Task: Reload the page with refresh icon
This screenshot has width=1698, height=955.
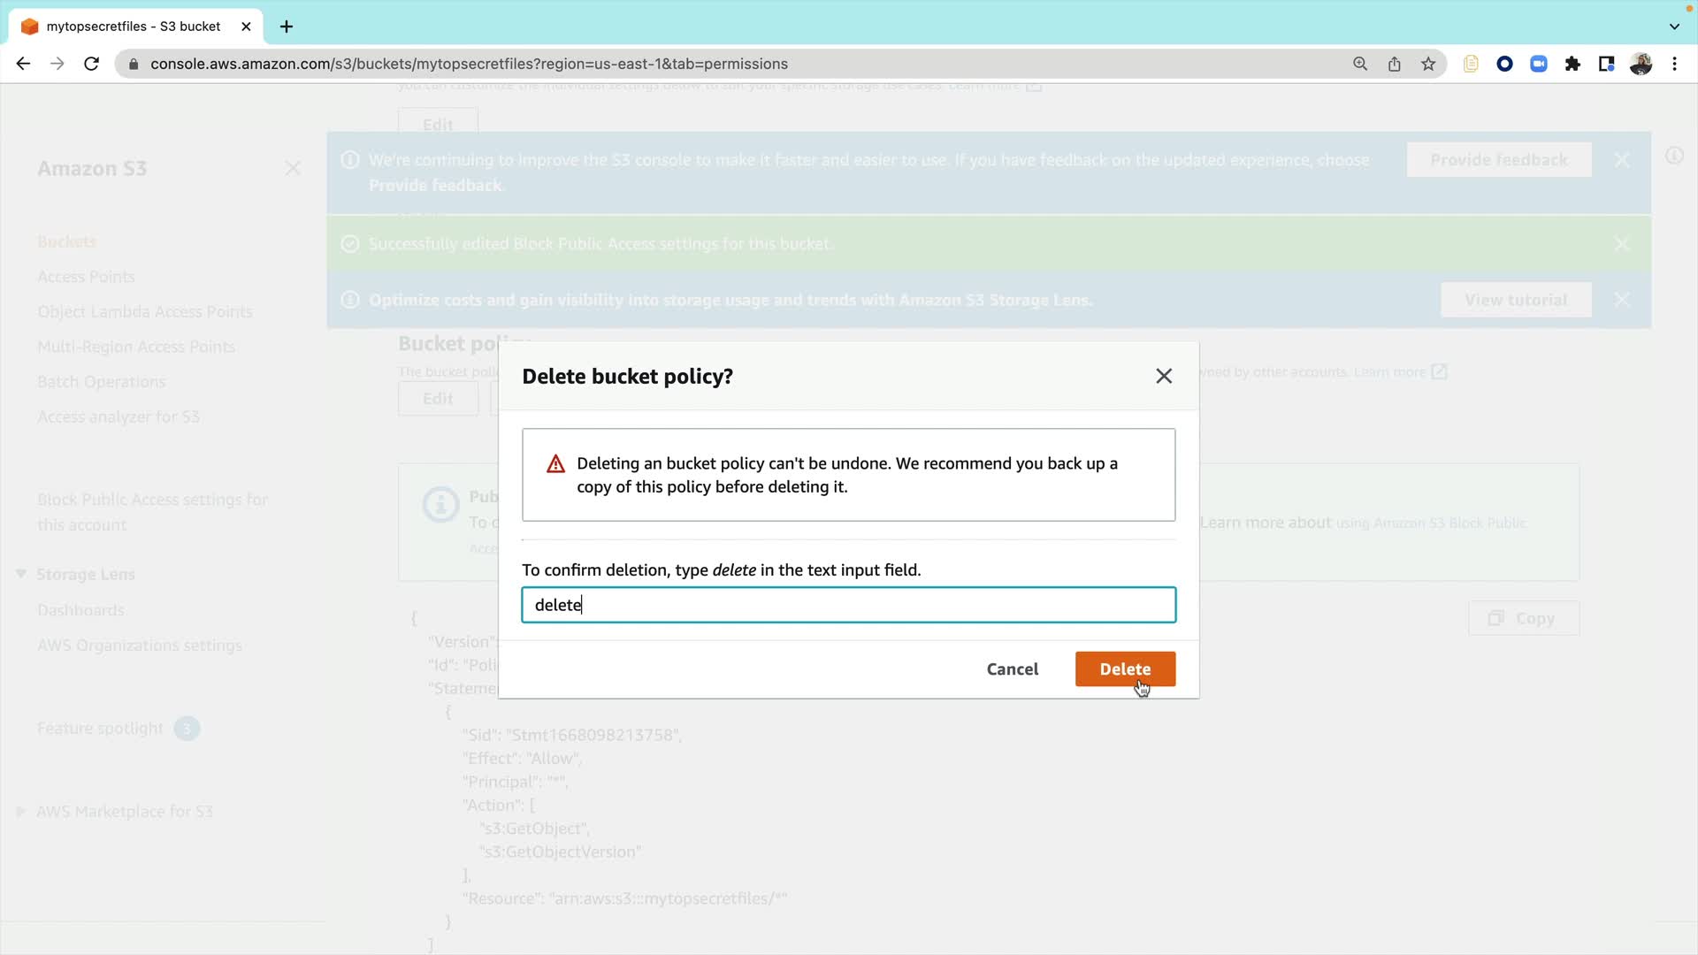Action: click(x=91, y=64)
